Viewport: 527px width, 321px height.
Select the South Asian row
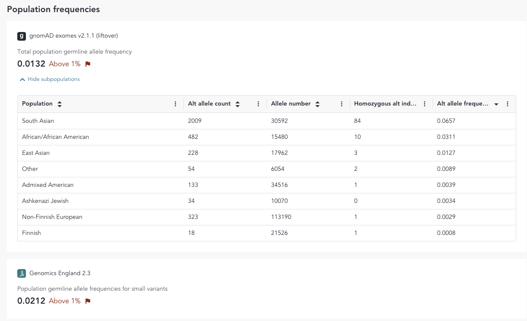point(38,121)
